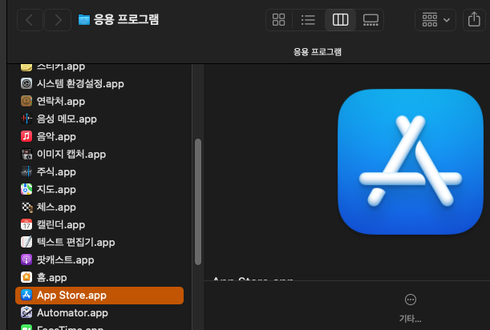Switch to gallery view
The width and height of the screenshot is (490, 330).
pos(371,20)
